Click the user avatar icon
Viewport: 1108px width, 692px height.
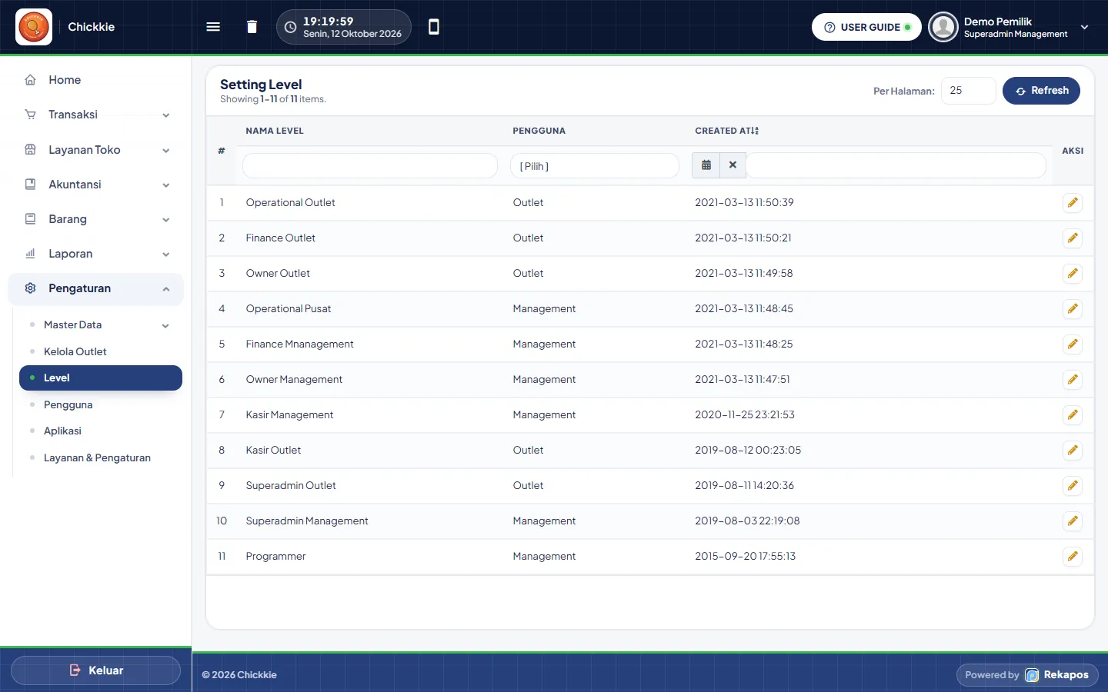tap(943, 27)
